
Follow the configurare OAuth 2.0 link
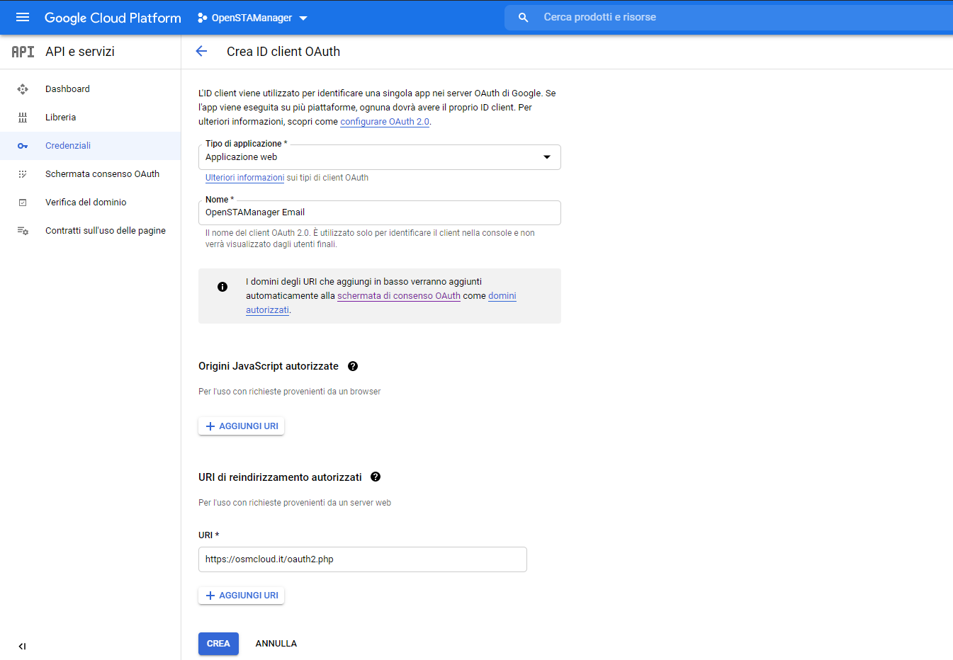(384, 122)
